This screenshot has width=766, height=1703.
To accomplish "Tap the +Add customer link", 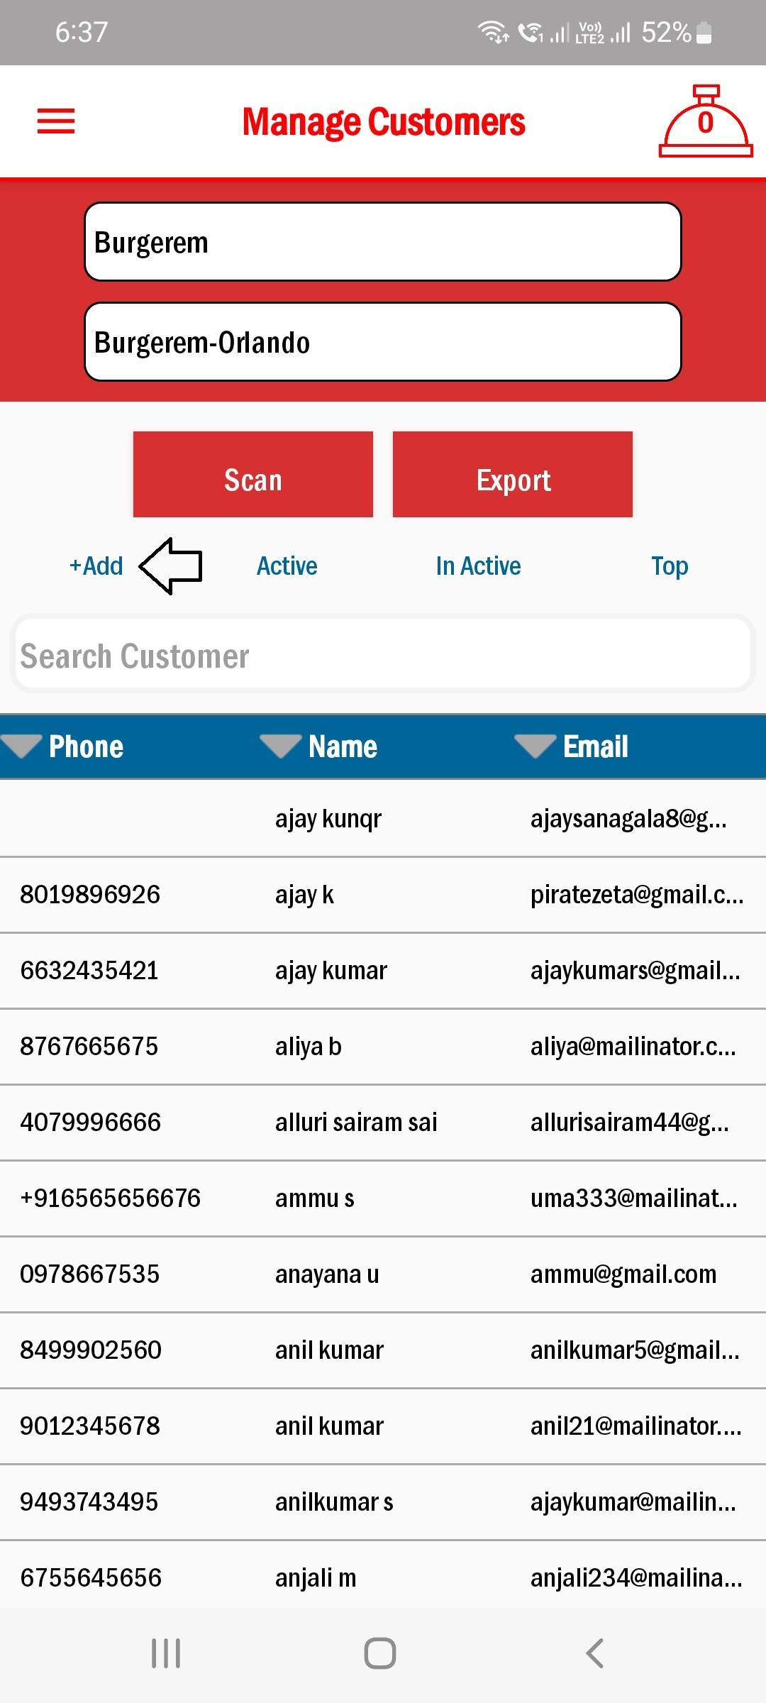I will pos(96,566).
